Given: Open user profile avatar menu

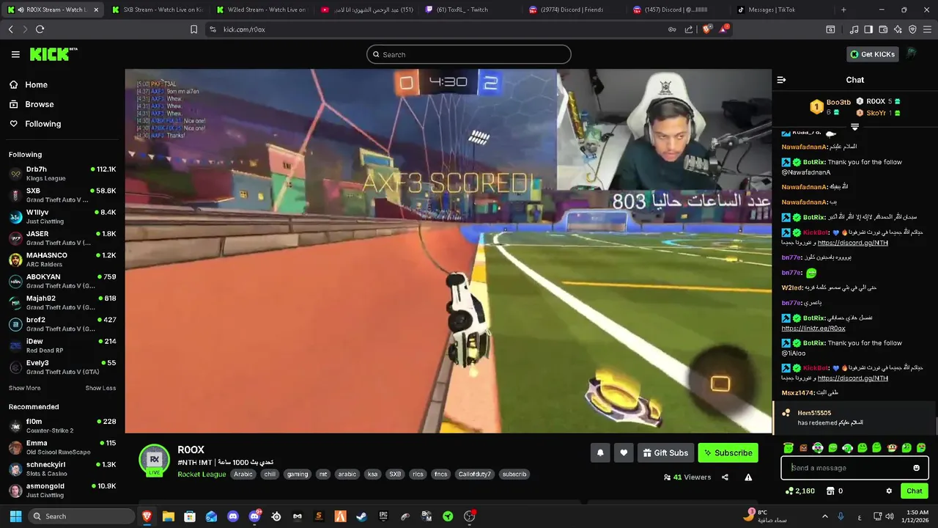Looking at the screenshot, I should click(912, 54).
